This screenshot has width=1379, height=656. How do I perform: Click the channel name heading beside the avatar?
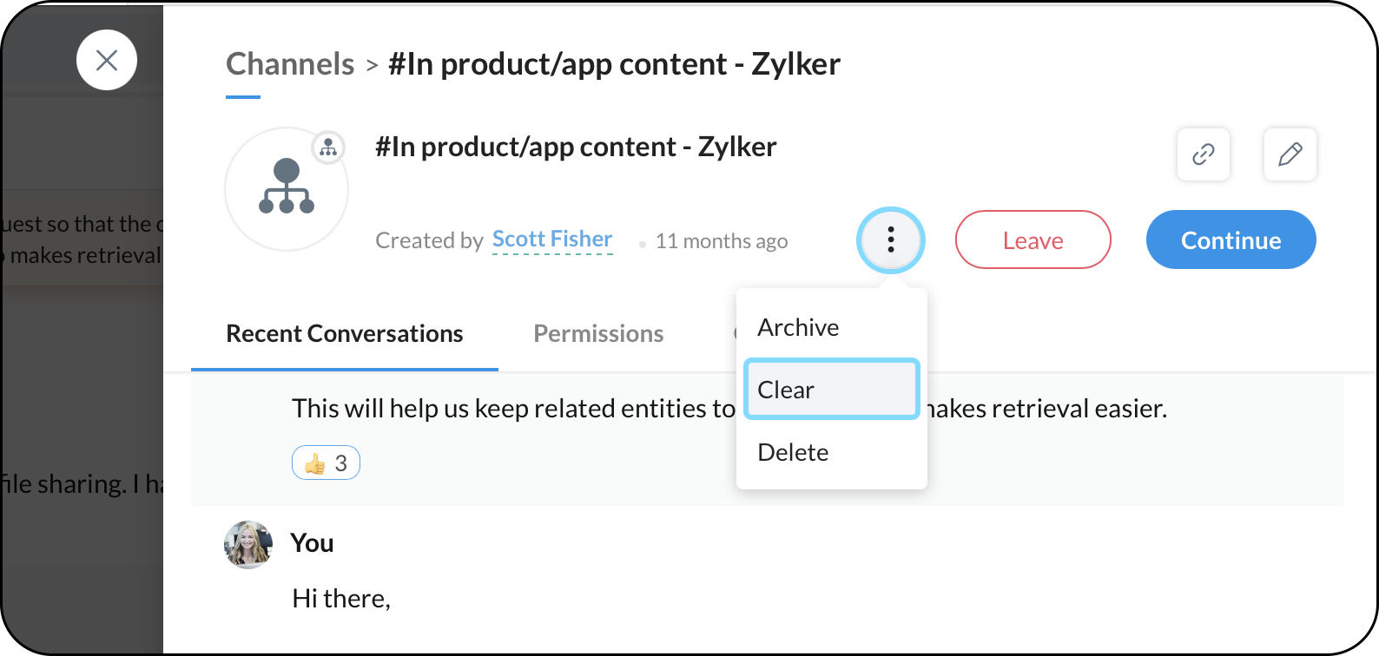click(575, 148)
